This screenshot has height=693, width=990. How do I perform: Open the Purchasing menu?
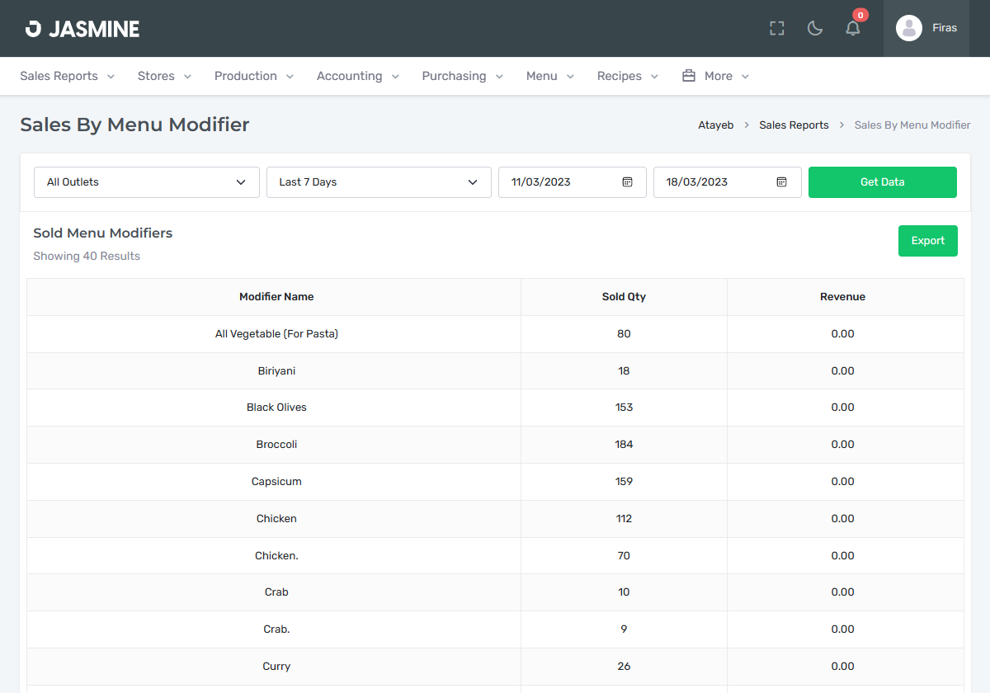463,76
